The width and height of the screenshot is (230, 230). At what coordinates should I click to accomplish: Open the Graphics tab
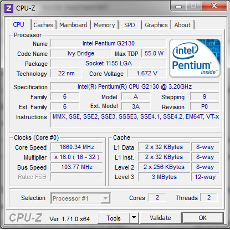click(156, 25)
